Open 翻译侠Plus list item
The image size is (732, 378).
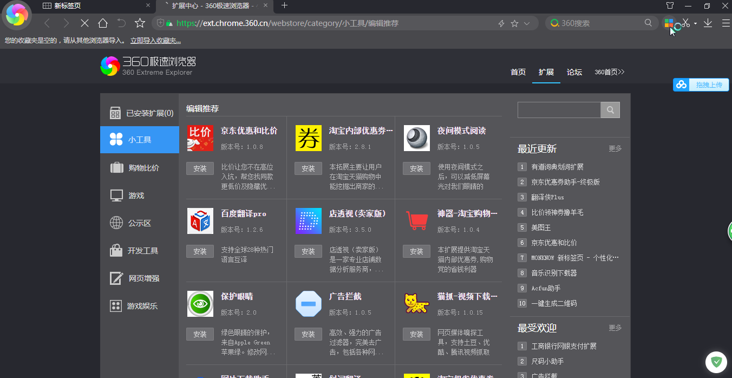coord(547,197)
